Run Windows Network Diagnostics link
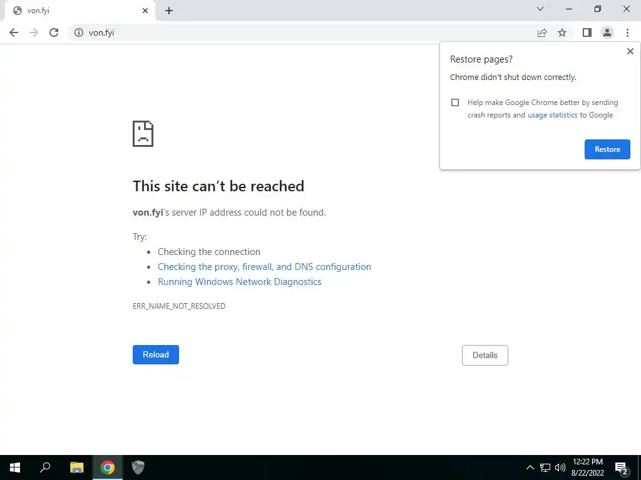 click(x=240, y=282)
